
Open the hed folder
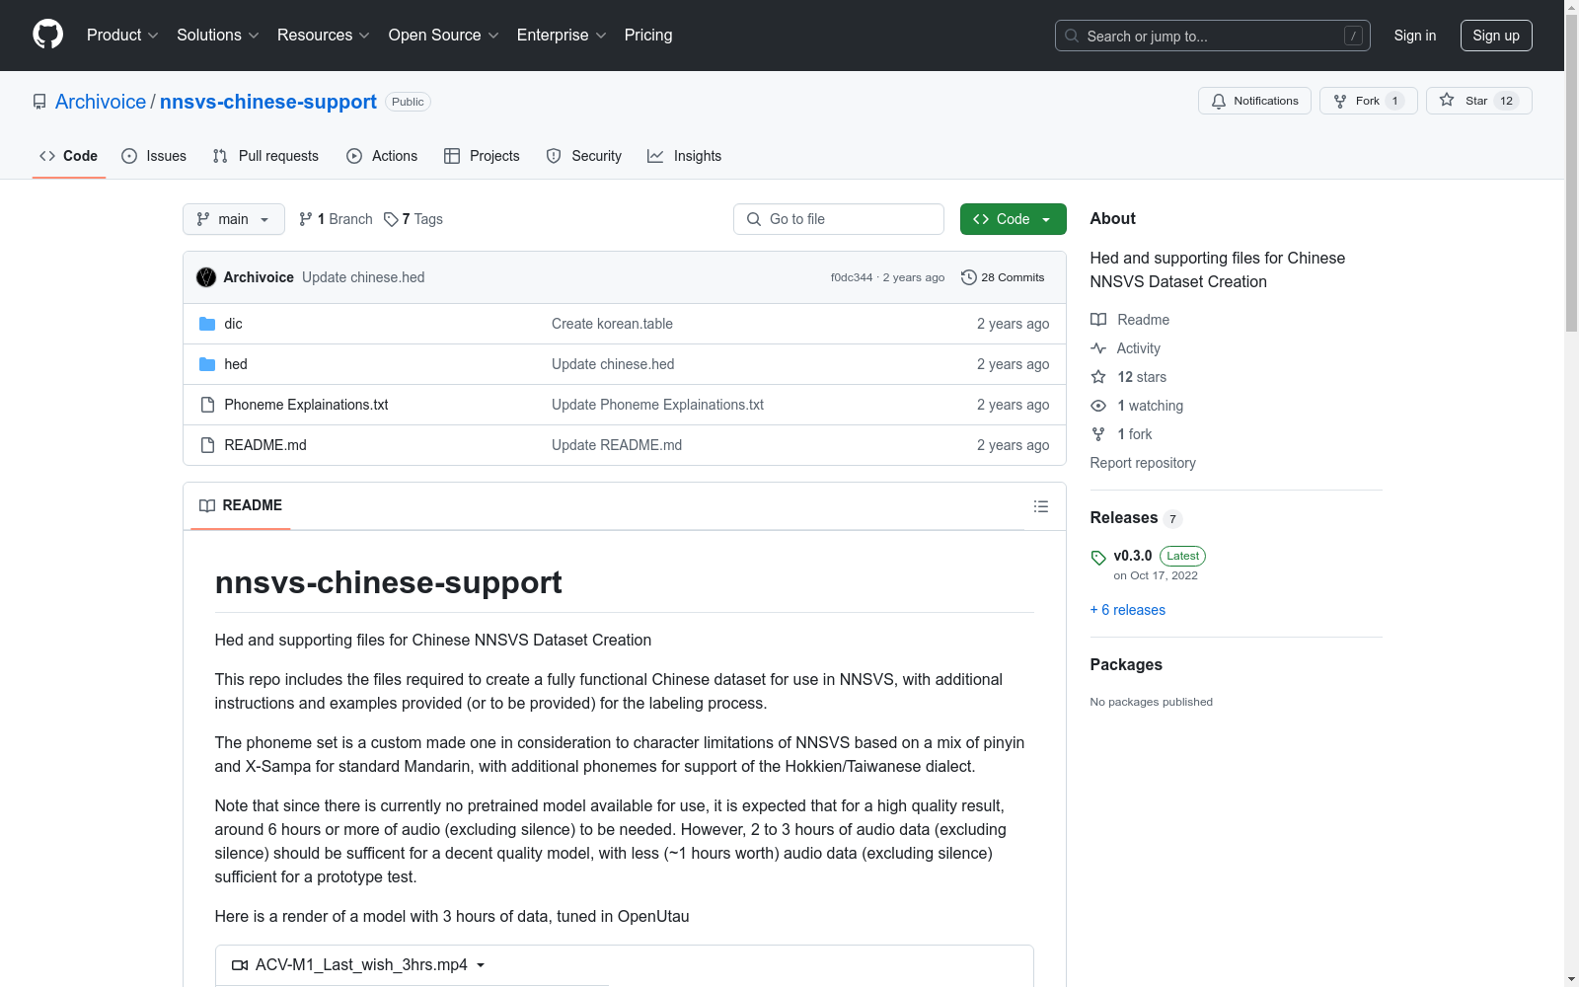pyautogui.click(x=236, y=364)
